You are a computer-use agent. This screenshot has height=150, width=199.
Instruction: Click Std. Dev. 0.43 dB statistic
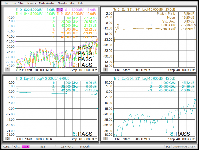point(179,21)
